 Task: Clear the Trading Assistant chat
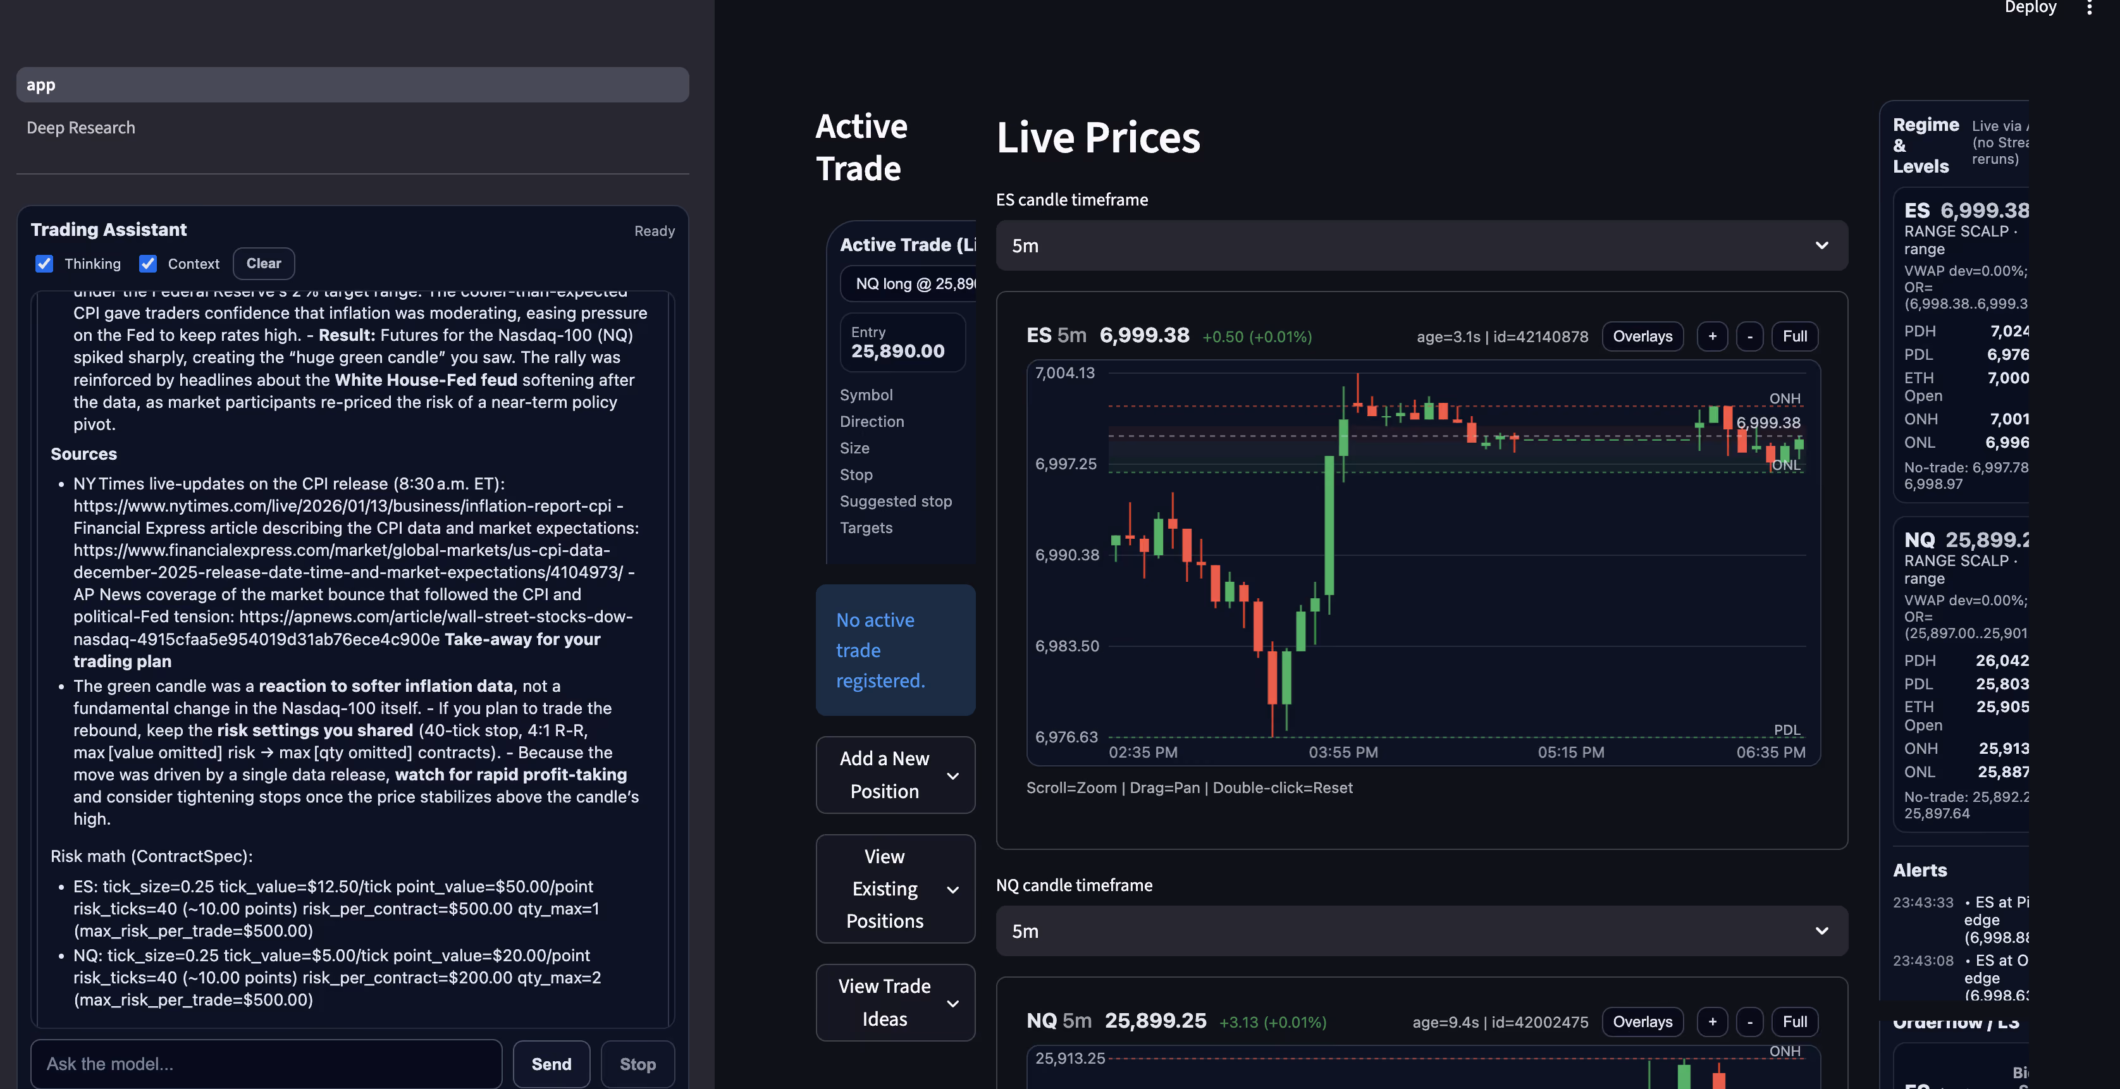click(x=263, y=264)
